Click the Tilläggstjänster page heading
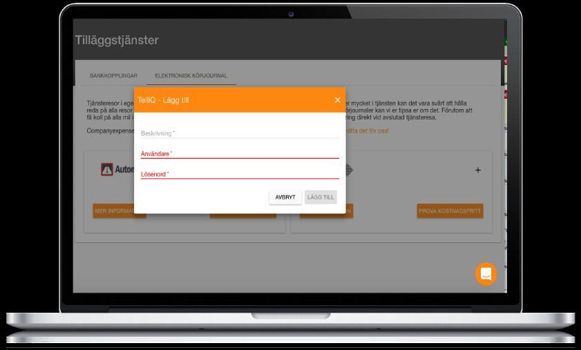 pos(117,40)
